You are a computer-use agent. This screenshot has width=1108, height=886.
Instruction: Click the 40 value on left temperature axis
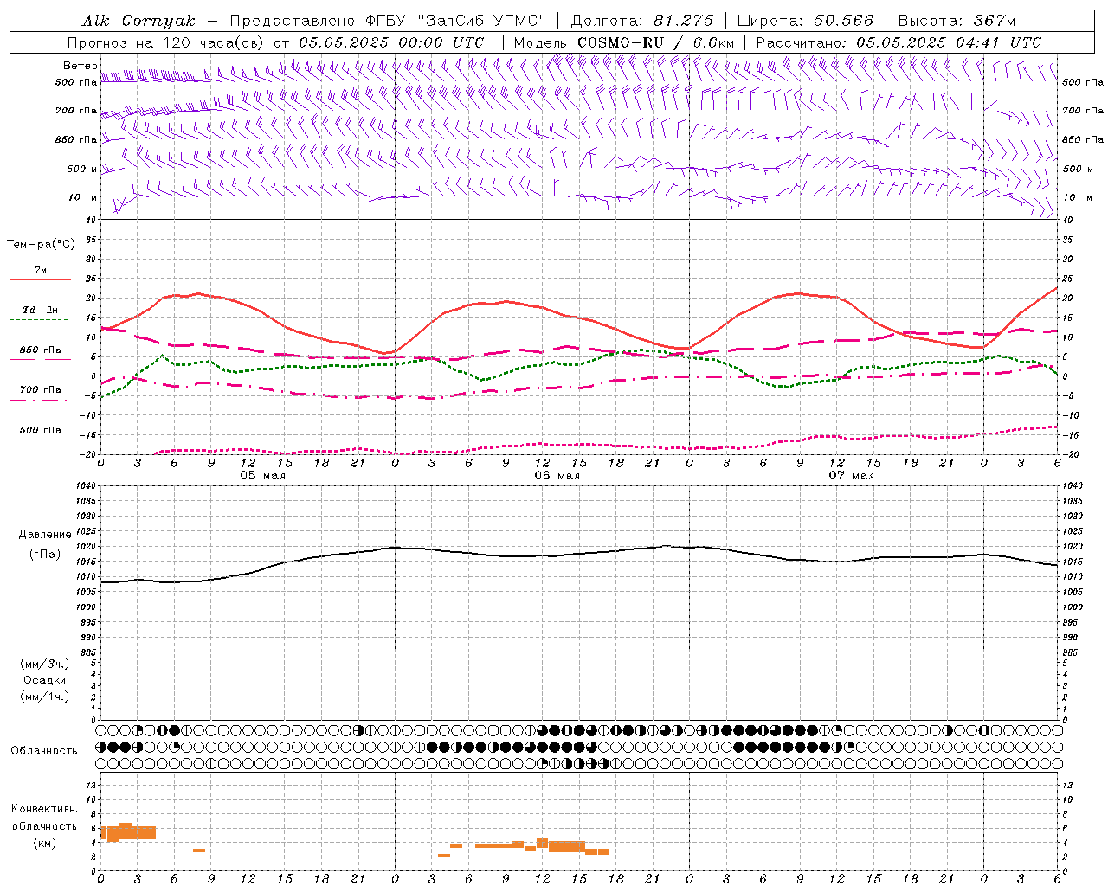(90, 220)
